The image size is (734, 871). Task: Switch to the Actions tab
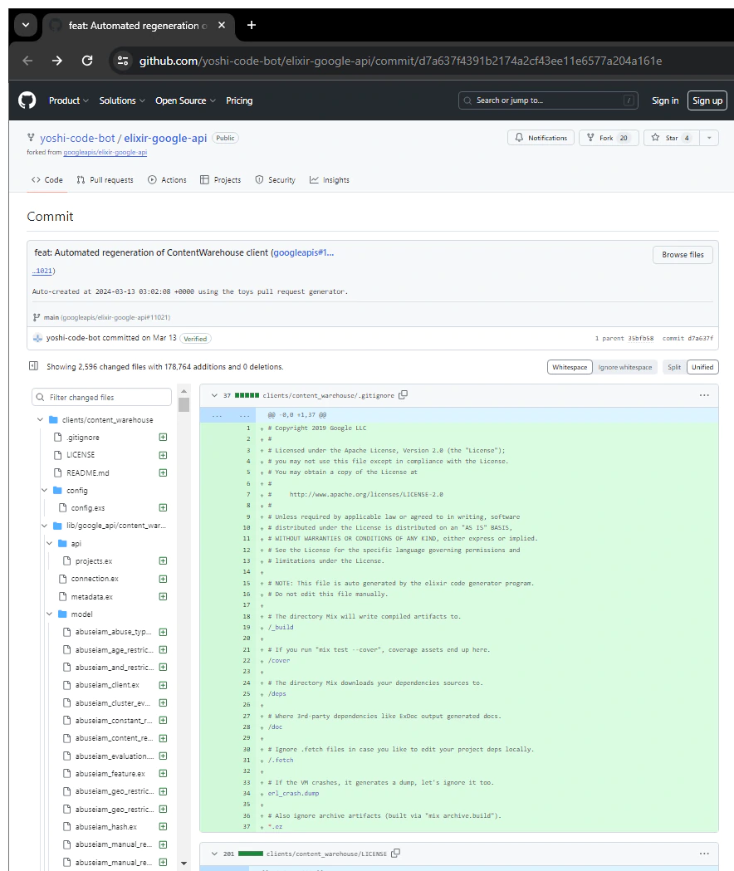(167, 180)
